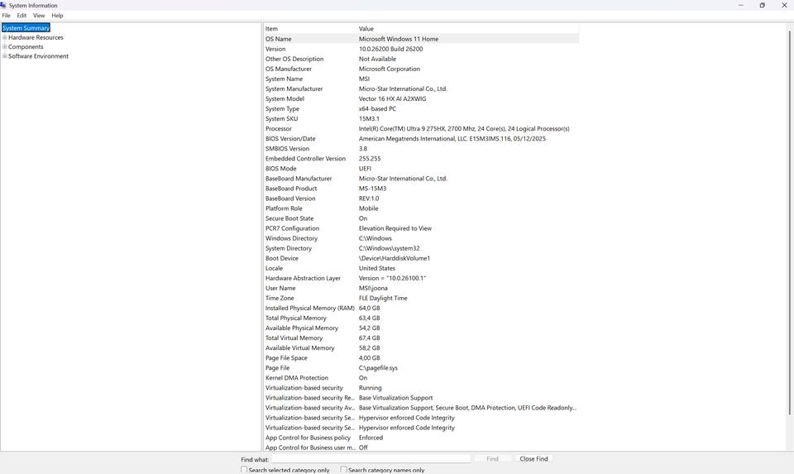794x474 pixels.
Task: Click the vertical scrollbar of details pane
Action: click(789, 223)
